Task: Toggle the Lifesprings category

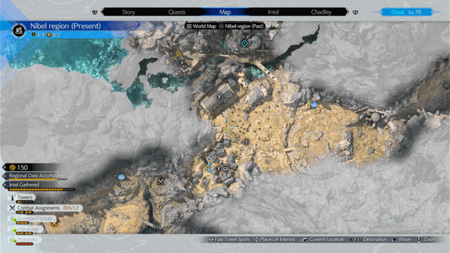Action: [28, 229]
